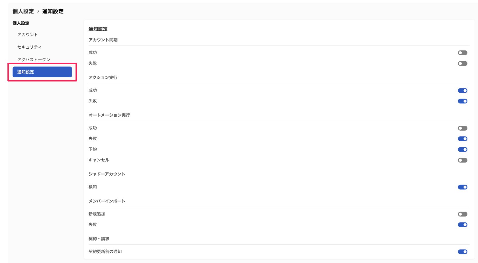This screenshot has height=263, width=478.
Task: Disable failure notifications for オートメーション実行
Action: (463, 139)
